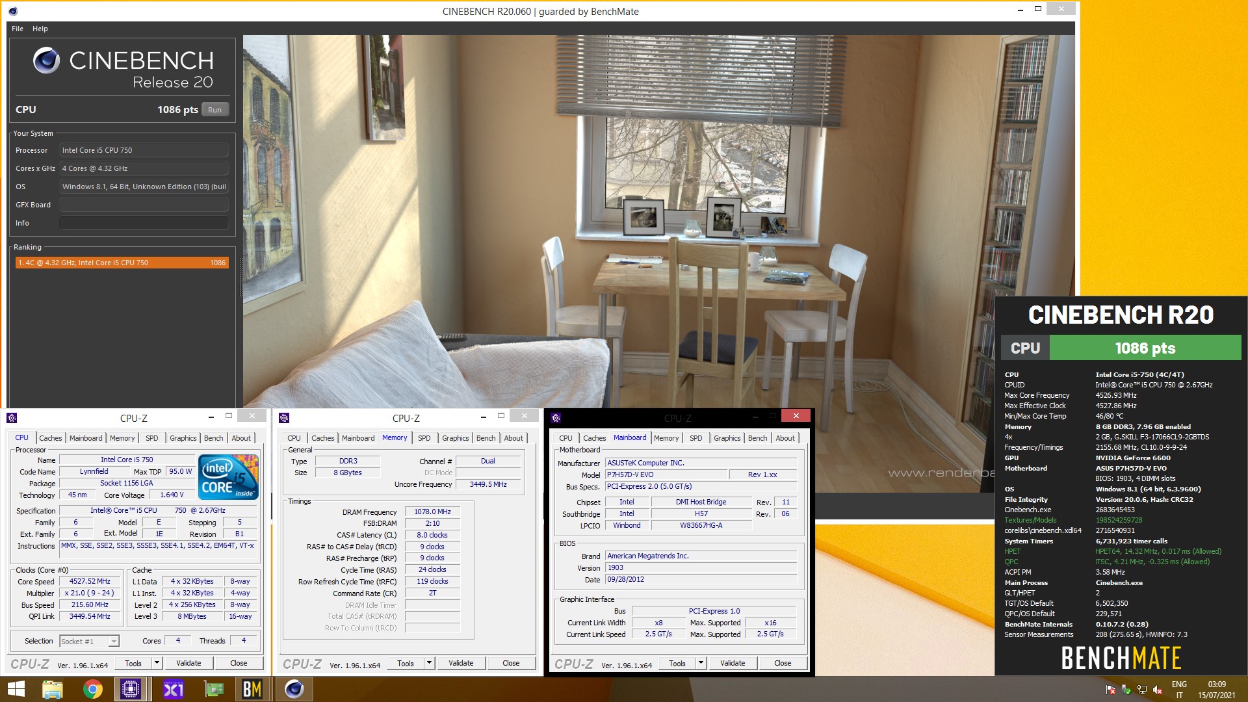
Task: Open the Windows Start button
Action: (x=16, y=689)
